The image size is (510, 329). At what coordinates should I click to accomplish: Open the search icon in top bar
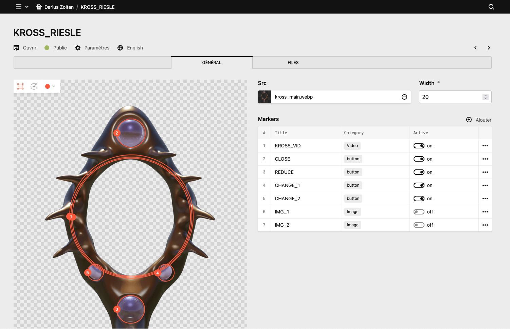tap(491, 7)
